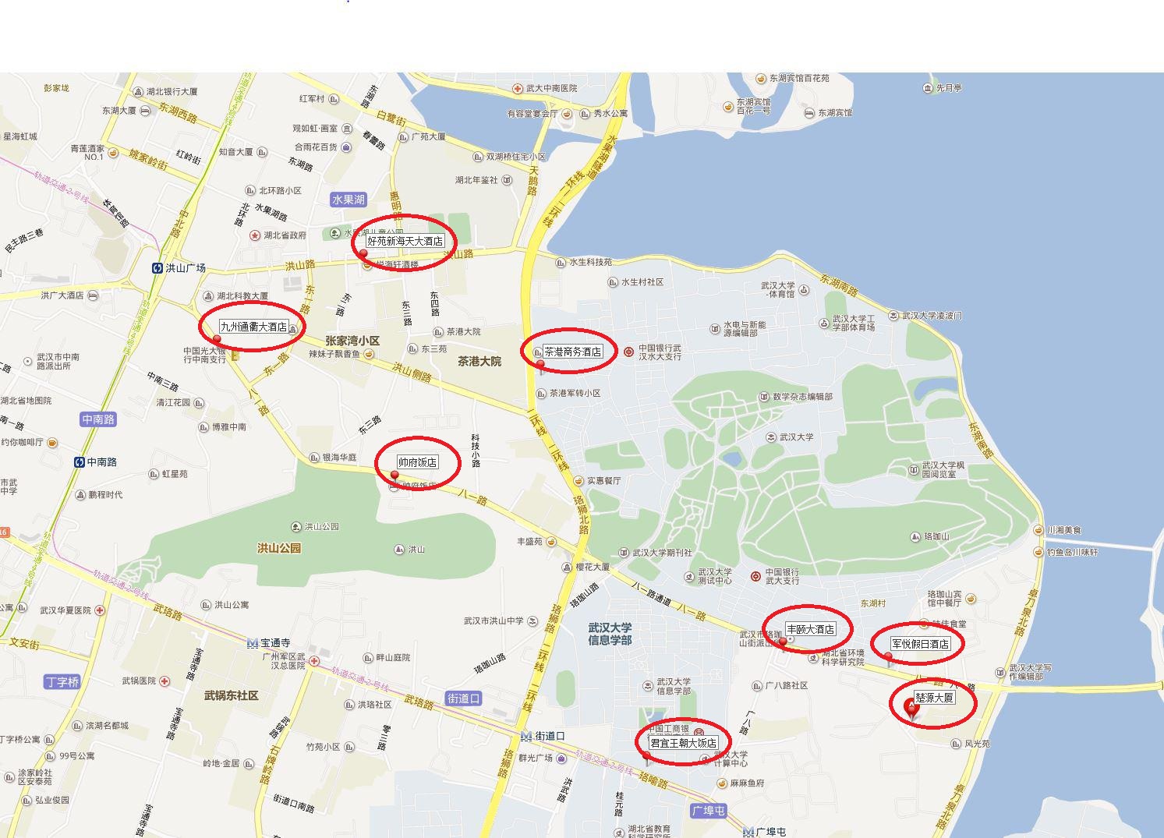Image resolution: width=1164 pixels, height=838 pixels.
Task: Click the 君宜王朝大饭店 label
Action: [683, 743]
